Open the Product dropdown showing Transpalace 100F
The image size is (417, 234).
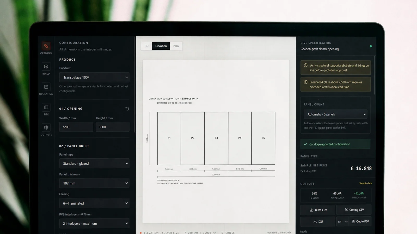pos(94,77)
